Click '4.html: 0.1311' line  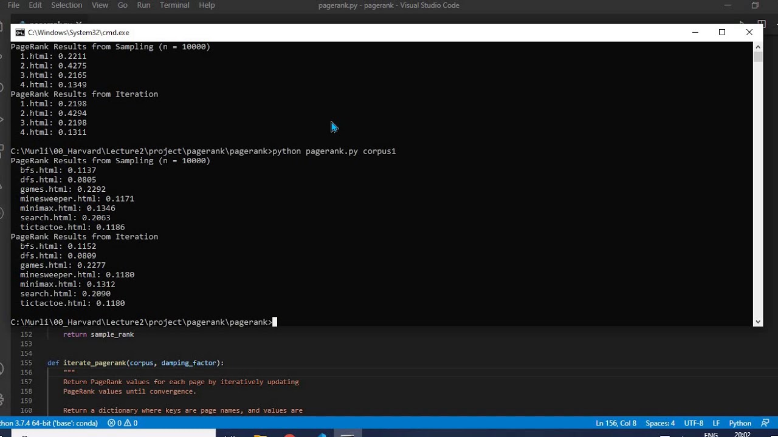[x=53, y=132]
